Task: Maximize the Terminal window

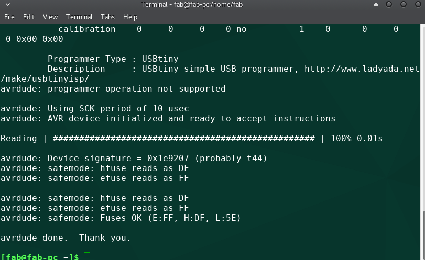Action: pos(404,5)
